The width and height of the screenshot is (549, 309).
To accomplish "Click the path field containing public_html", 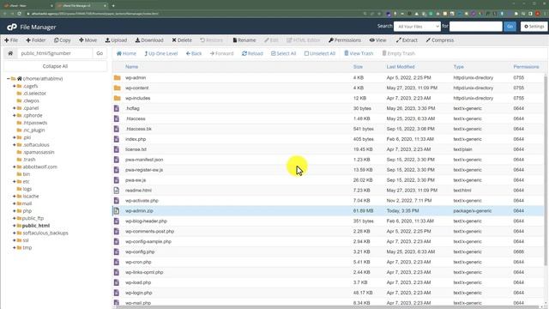I will [x=55, y=53].
